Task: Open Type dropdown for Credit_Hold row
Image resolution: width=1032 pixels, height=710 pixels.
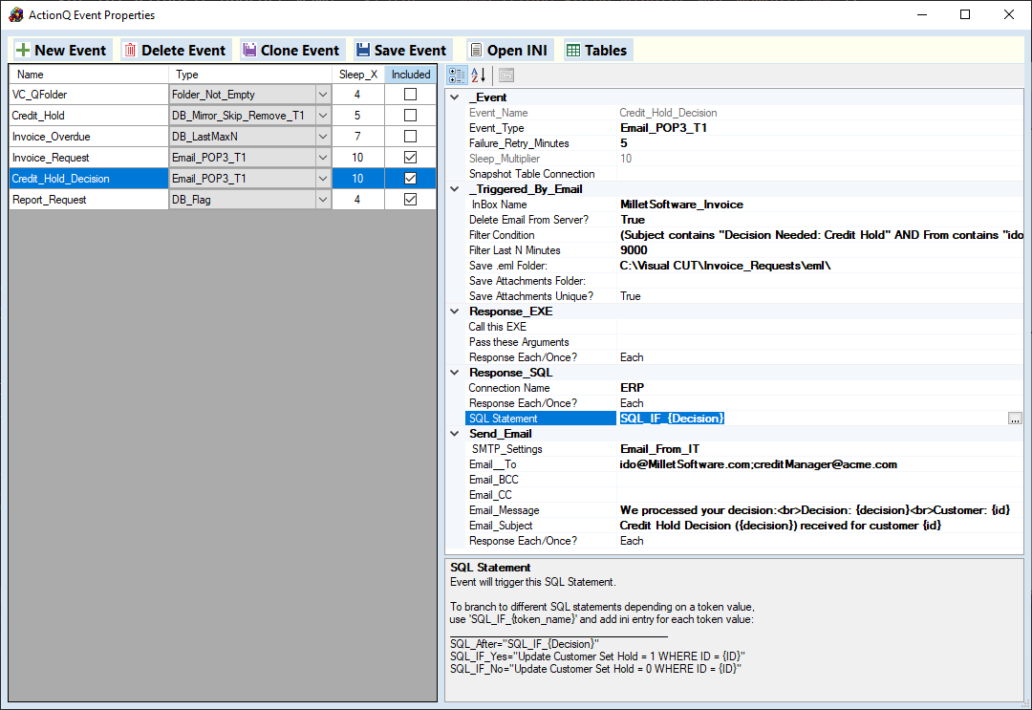Action: 323,116
